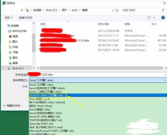Click the file list horizontal scrollbar track

[x=101, y=68]
